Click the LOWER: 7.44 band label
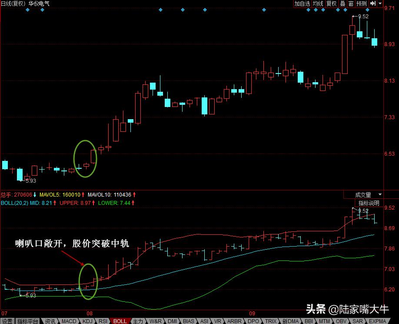This screenshot has height=324, width=399. click(114, 203)
